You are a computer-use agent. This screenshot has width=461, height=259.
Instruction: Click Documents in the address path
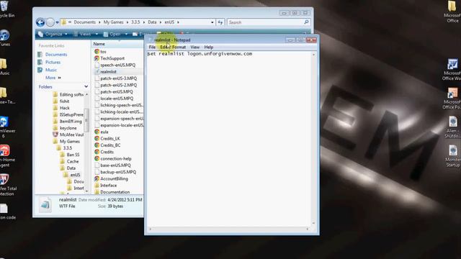pyautogui.click(x=85, y=22)
